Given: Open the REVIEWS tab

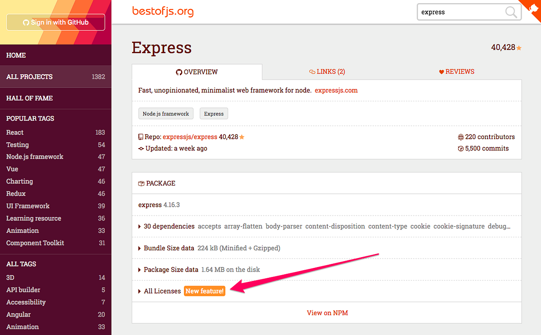Looking at the screenshot, I should pyautogui.click(x=456, y=72).
